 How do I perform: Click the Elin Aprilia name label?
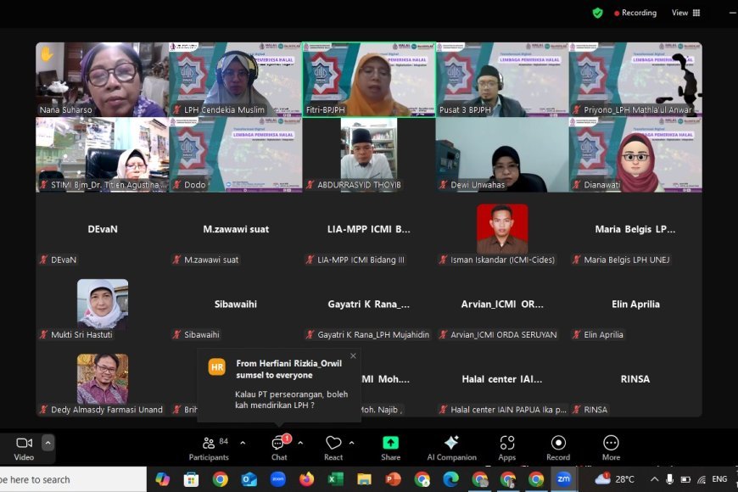point(603,335)
